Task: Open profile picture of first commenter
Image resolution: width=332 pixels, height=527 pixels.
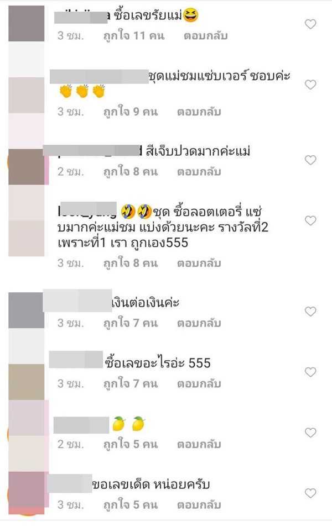Action: pos(26,24)
